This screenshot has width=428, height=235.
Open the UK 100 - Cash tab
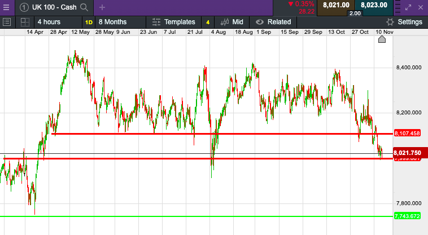(x=54, y=7)
